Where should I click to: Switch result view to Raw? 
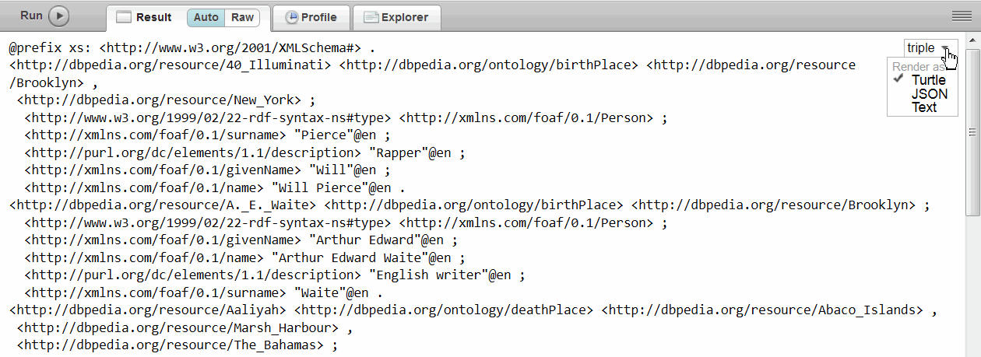tap(242, 17)
